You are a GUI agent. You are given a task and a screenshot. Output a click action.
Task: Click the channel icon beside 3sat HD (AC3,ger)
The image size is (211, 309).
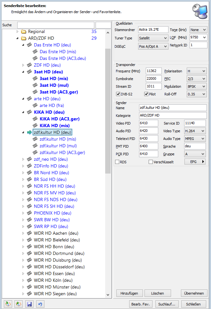[35, 92]
